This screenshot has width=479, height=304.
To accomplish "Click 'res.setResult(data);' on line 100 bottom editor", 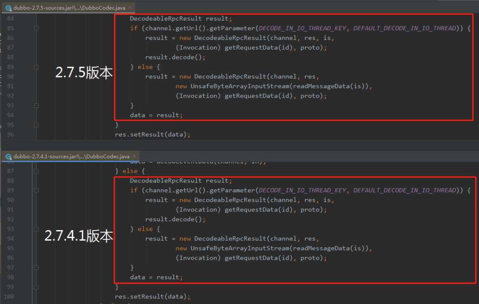I will [x=153, y=296].
